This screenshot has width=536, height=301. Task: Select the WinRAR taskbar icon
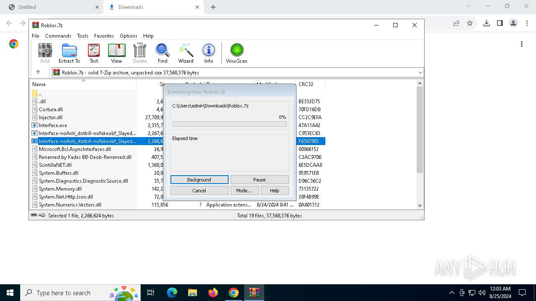point(254,293)
